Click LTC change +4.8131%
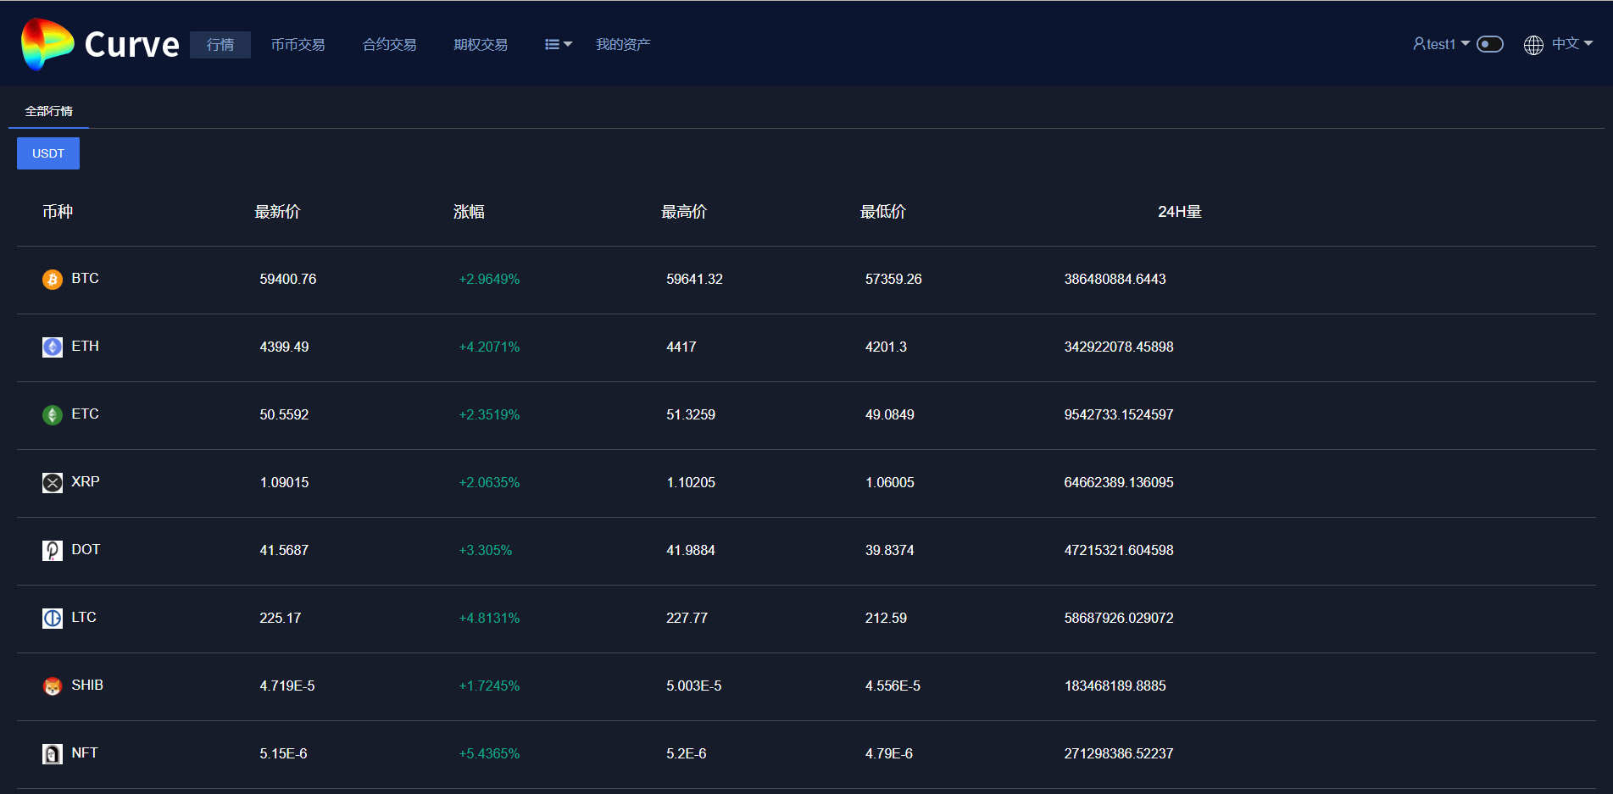This screenshot has width=1613, height=794. [x=489, y=619]
